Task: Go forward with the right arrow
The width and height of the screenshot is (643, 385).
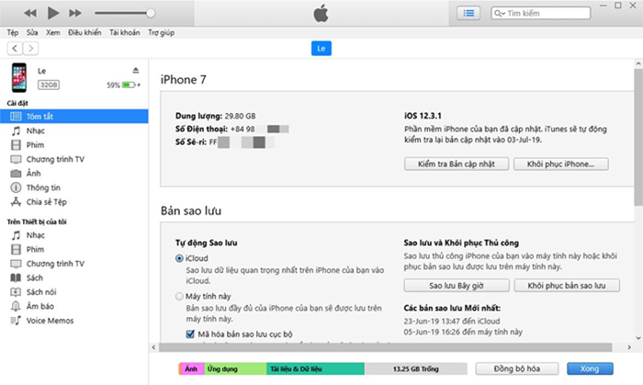Action: (30, 49)
